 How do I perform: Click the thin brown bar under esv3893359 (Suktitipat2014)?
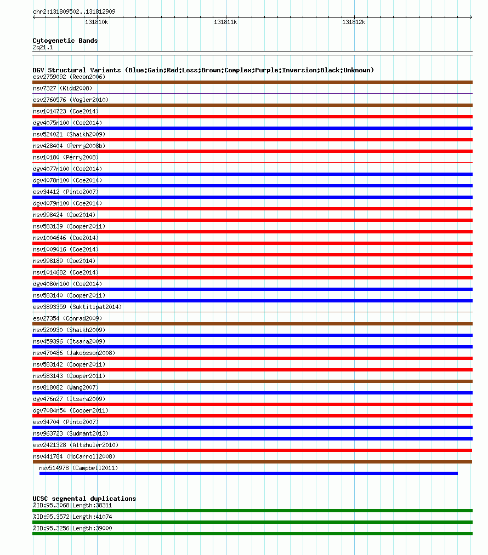click(253, 312)
